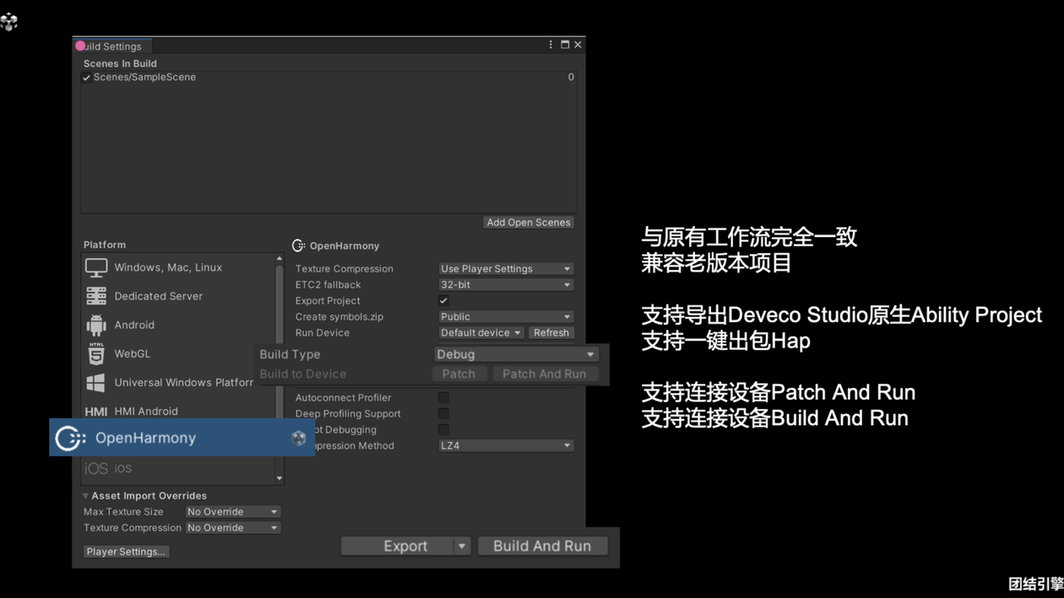Click the Build And Run button
This screenshot has width=1064, height=598.
pos(542,546)
